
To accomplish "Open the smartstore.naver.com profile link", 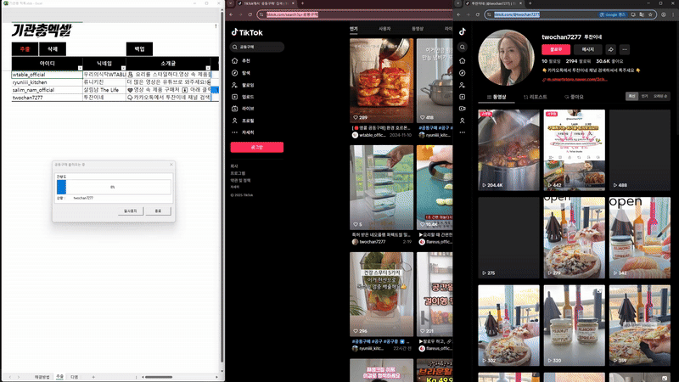I will pyautogui.click(x=575, y=79).
